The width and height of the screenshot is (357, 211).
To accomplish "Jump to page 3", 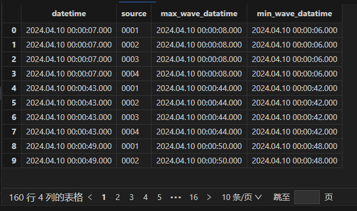I will 132,197.
